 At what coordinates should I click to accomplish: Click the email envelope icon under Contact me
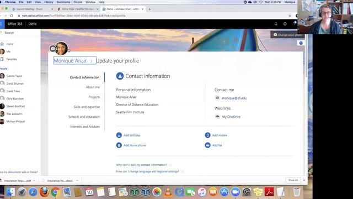click(217, 98)
